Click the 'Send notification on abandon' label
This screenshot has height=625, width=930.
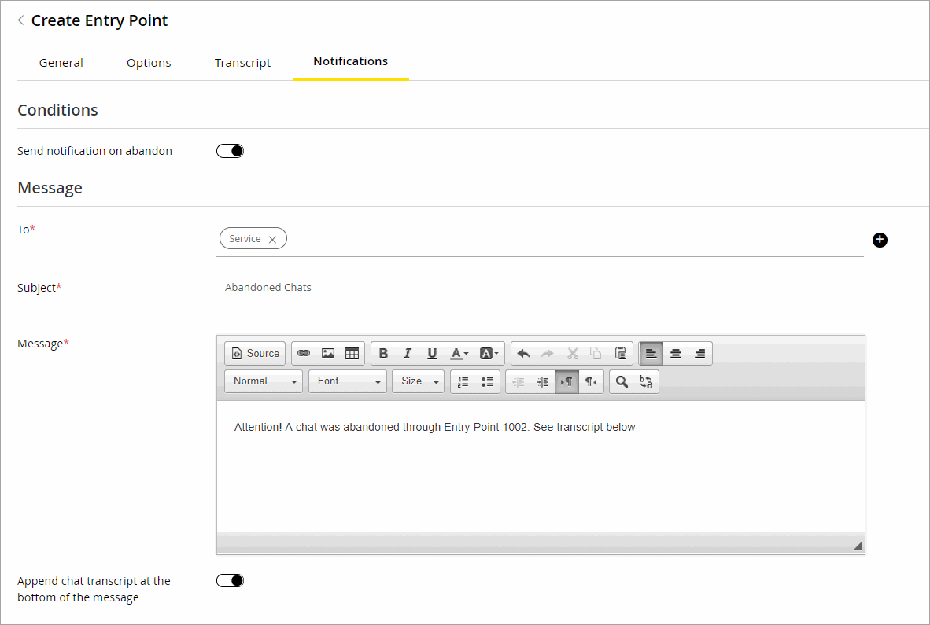click(x=95, y=151)
